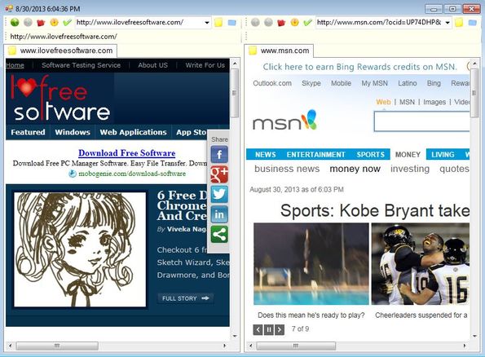This screenshot has width=485, height=357.
Task: Click the app icon in the window title bar
Action: 9,8
